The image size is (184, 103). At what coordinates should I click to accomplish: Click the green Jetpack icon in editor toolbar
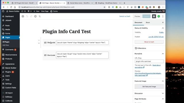tap(159, 16)
